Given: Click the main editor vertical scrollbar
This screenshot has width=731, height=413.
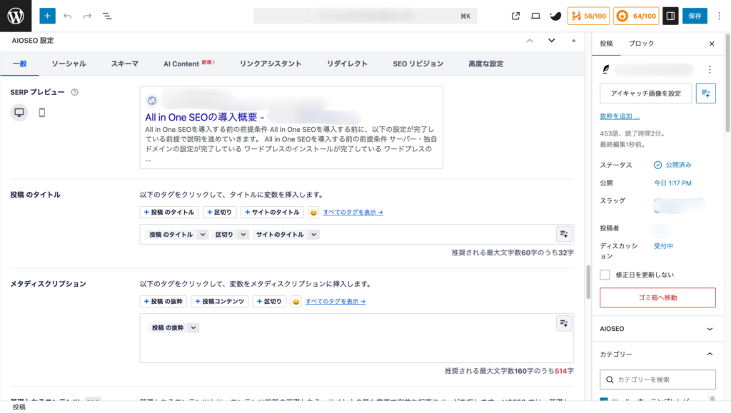Looking at the screenshot, I should [x=588, y=282].
